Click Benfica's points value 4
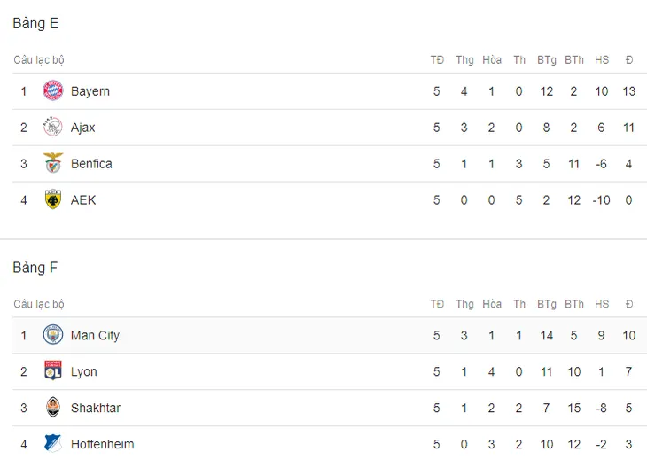 point(628,164)
